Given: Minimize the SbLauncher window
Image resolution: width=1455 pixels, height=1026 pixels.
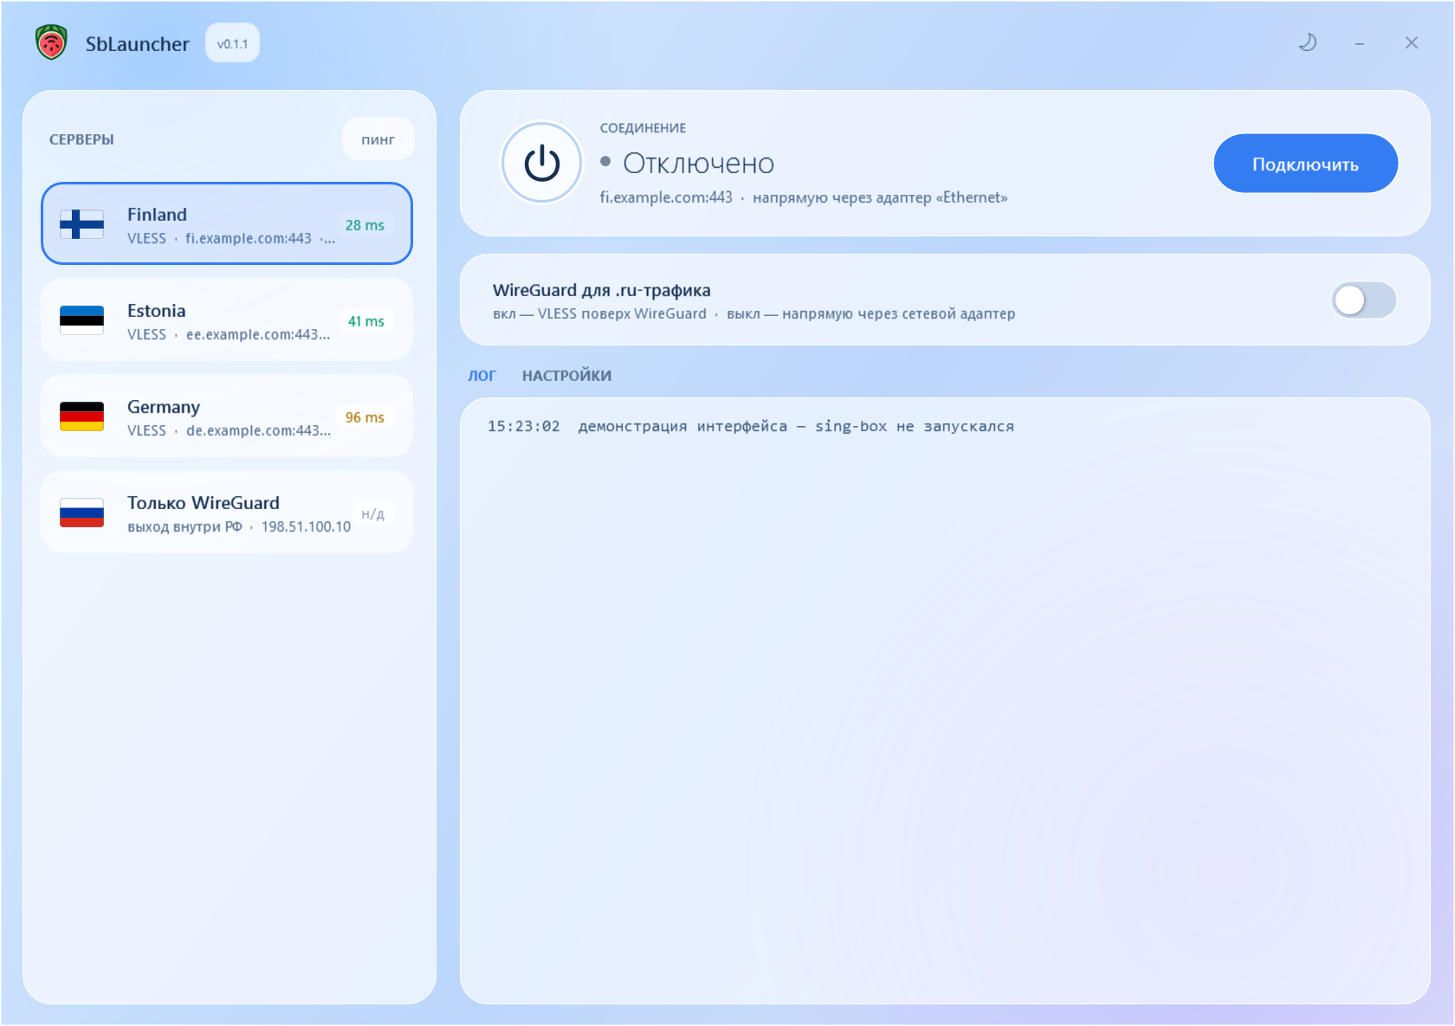Looking at the screenshot, I should pos(1360,43).
